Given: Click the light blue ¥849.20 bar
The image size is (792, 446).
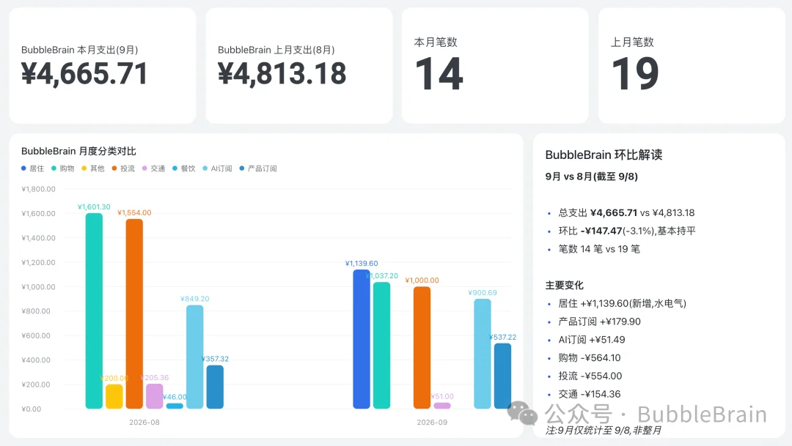Looking at the screenshot, I should pos(195,357).
